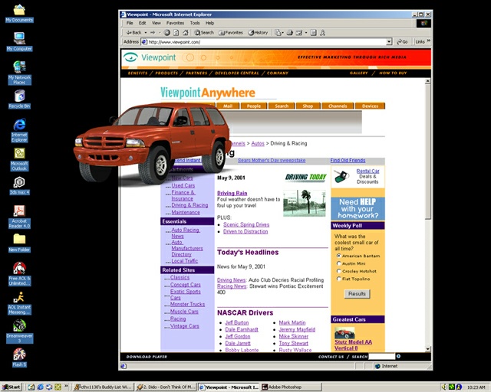Click DOWNLOAD PLAYER in the footer bar

[147, 356]
